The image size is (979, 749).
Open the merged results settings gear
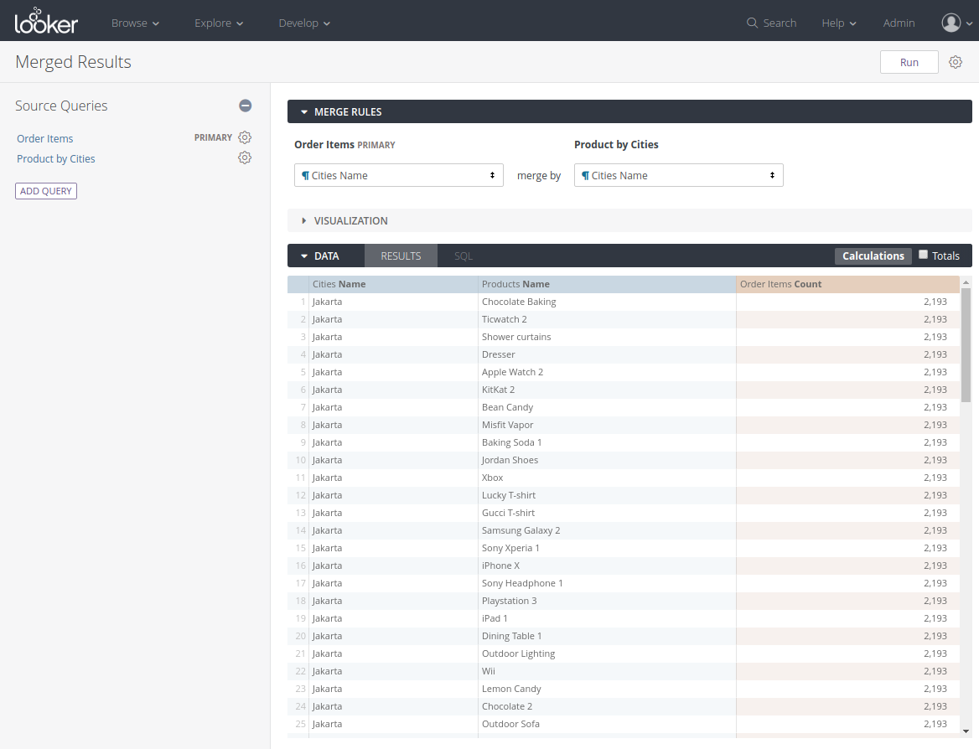click(956, 62)
